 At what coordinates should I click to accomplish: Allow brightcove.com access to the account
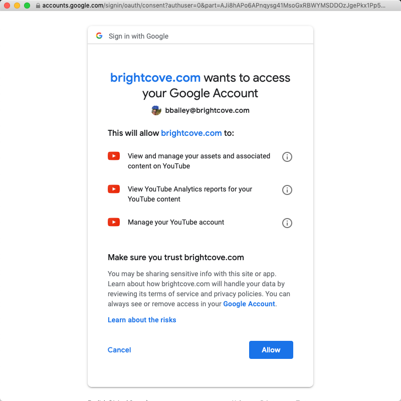[271, 350]
